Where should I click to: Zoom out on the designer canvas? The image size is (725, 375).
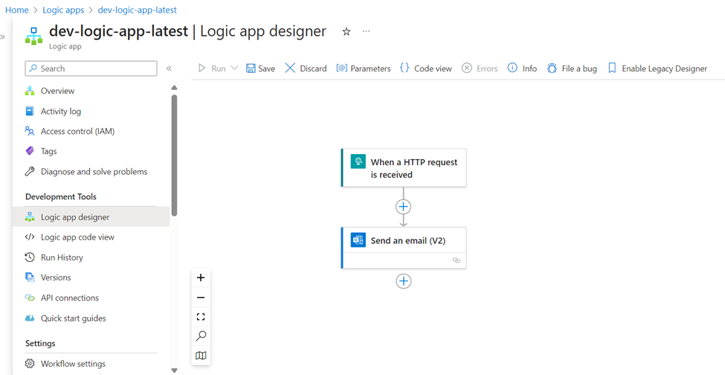point(201,298)
